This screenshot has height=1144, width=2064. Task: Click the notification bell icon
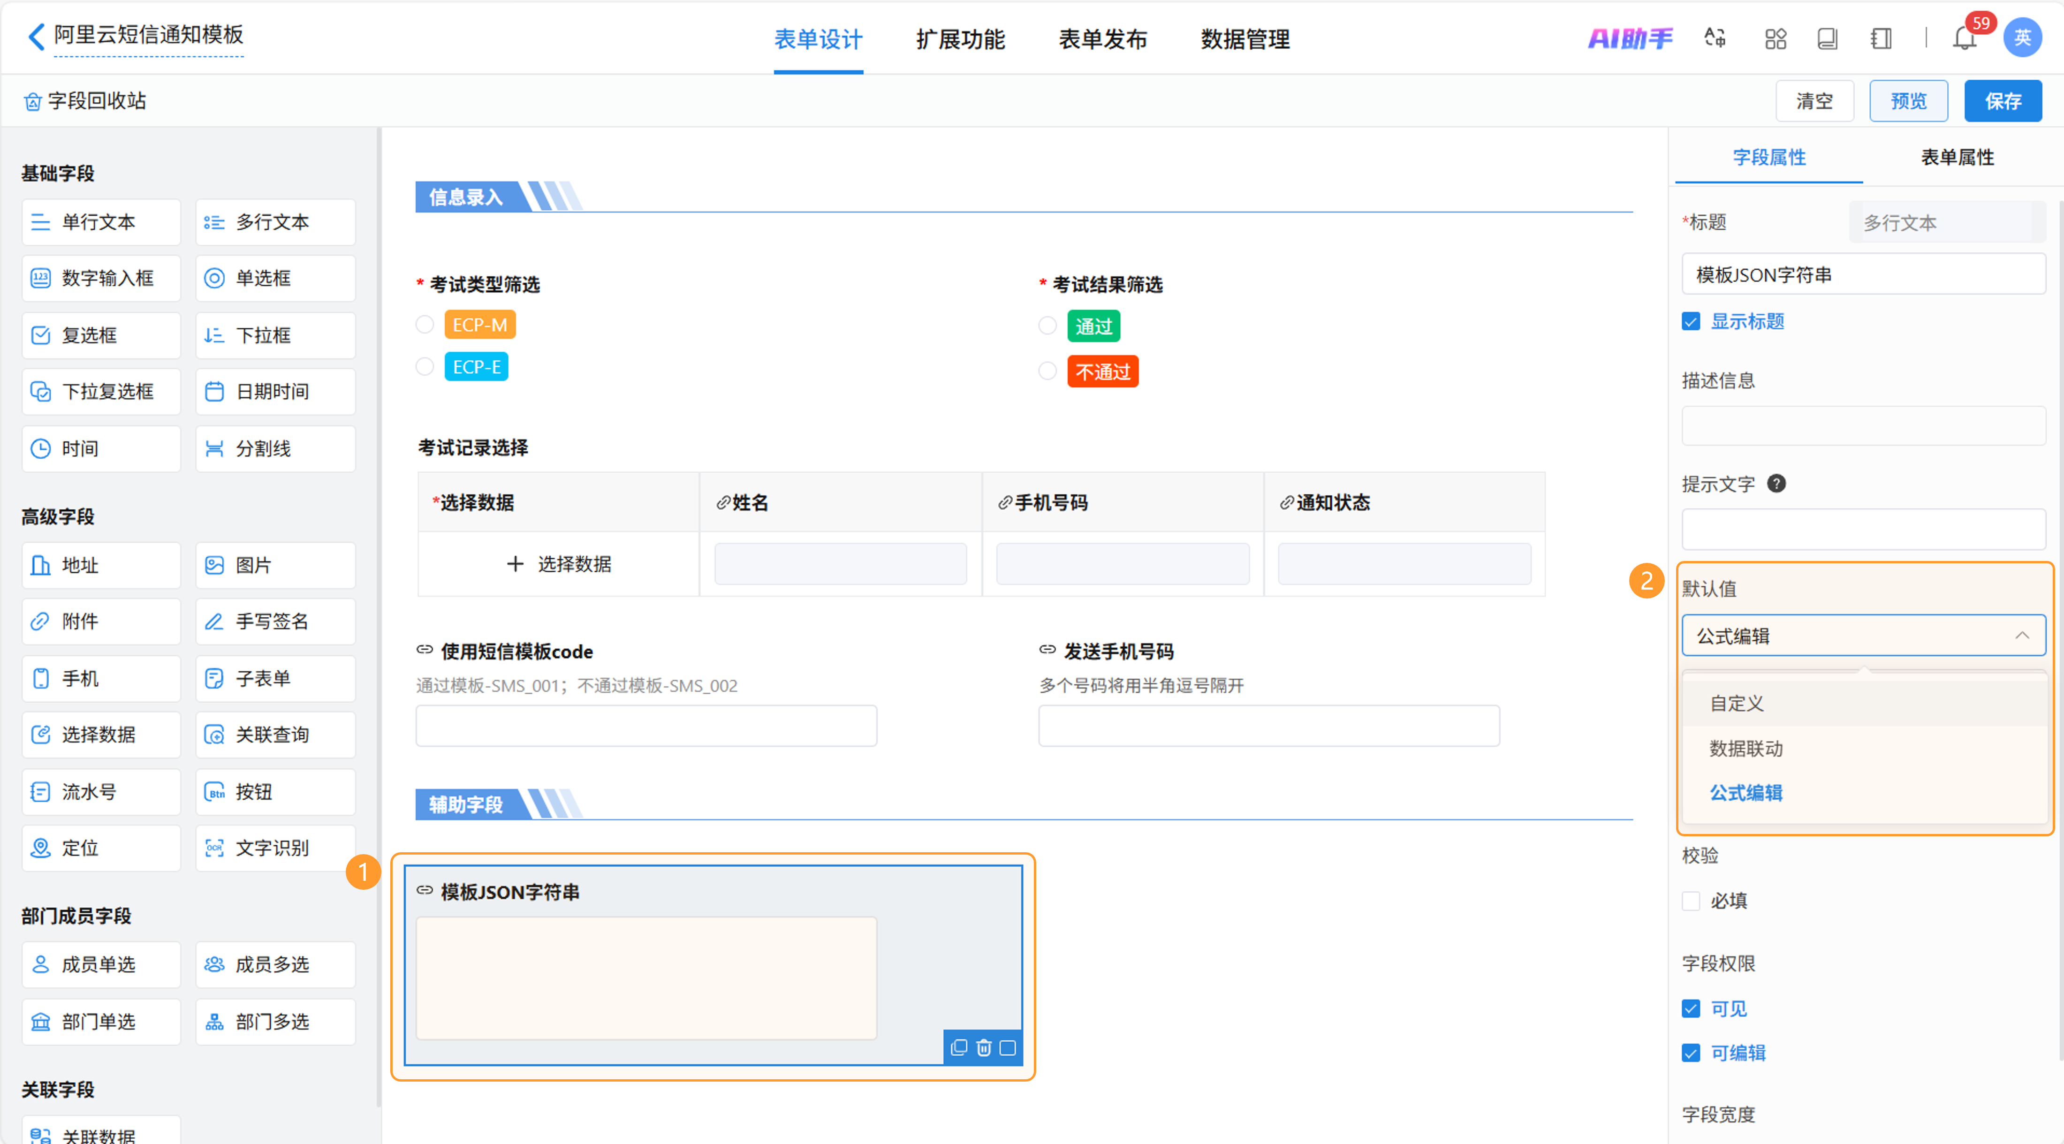tap(1964, 38)
